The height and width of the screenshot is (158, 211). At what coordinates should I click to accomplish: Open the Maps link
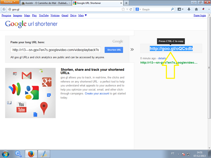[x=27, y=15]
